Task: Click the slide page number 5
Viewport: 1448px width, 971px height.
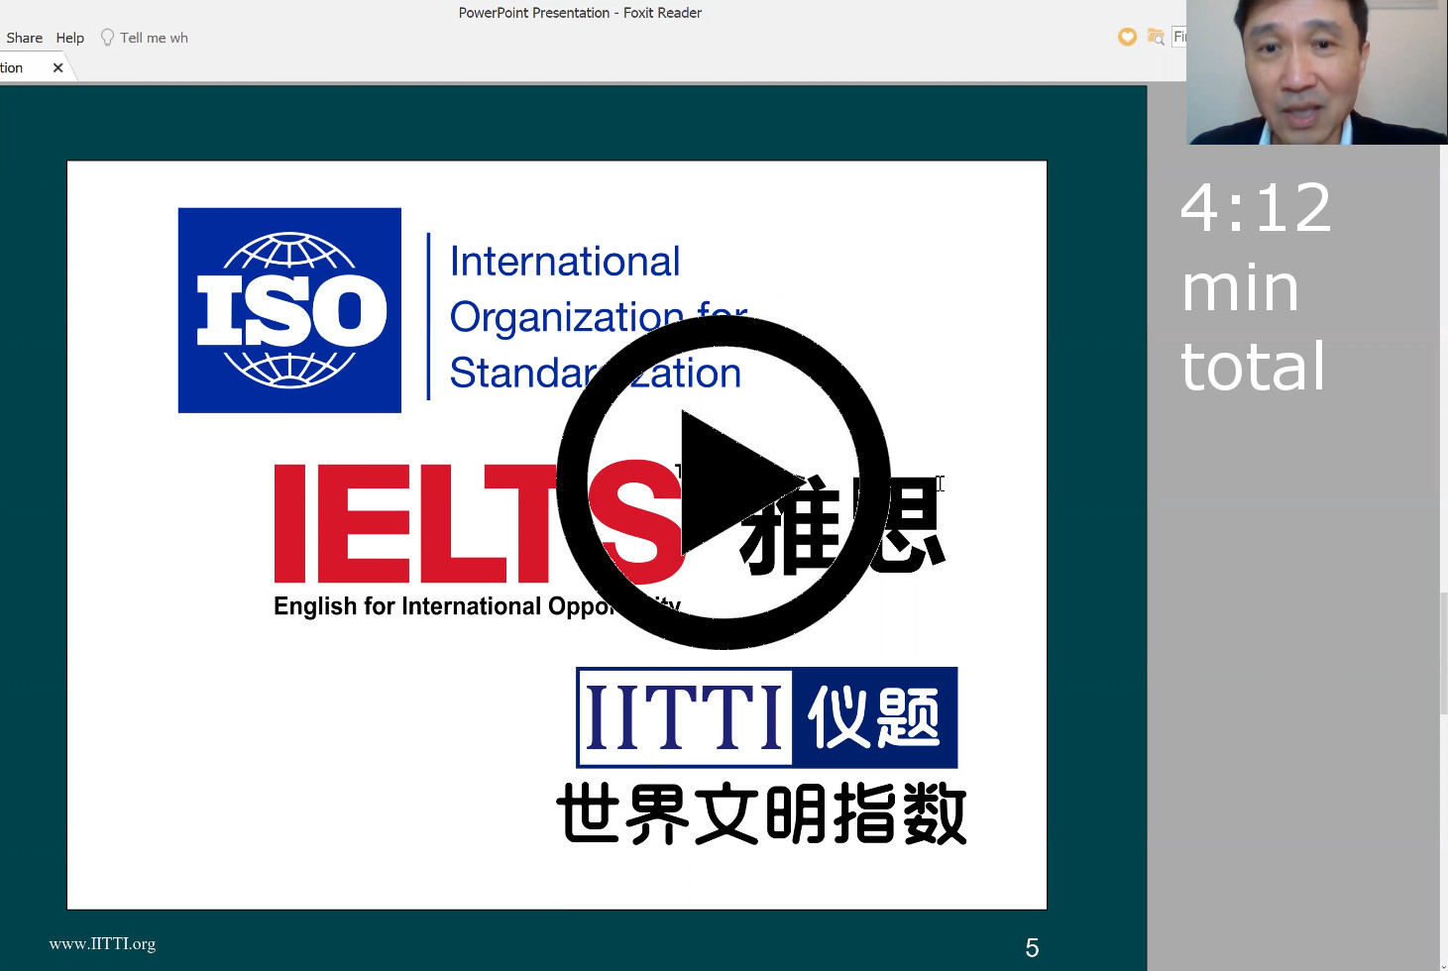Action: (x=1032, y=948)
